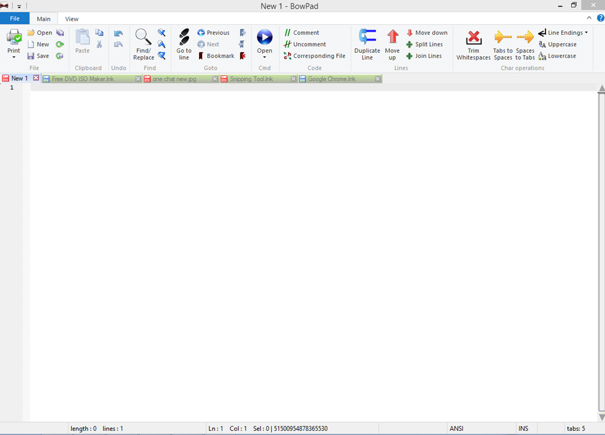Convert selection to Lowercase
Image resolution: width=605 pixels, height=435 pixels.
[x=558, y=56]
